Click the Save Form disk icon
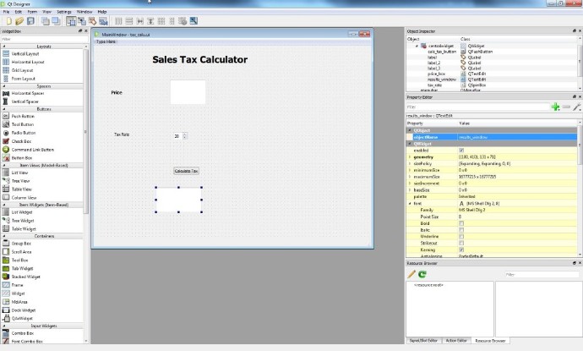 (31, 21)
